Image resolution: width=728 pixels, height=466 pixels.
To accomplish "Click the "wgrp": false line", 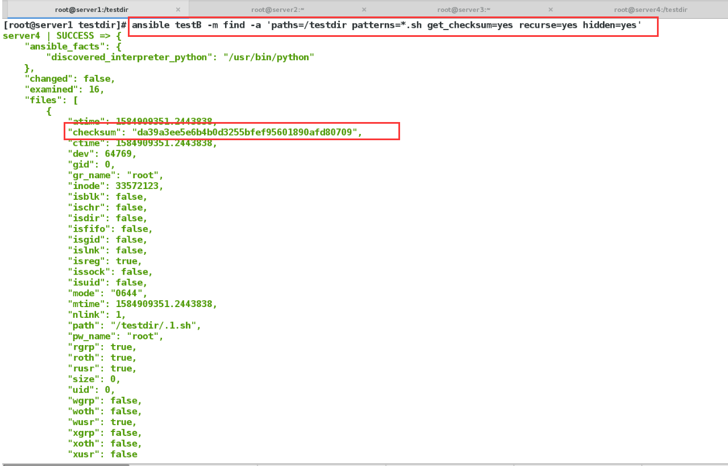I will (x=105, y=401).
